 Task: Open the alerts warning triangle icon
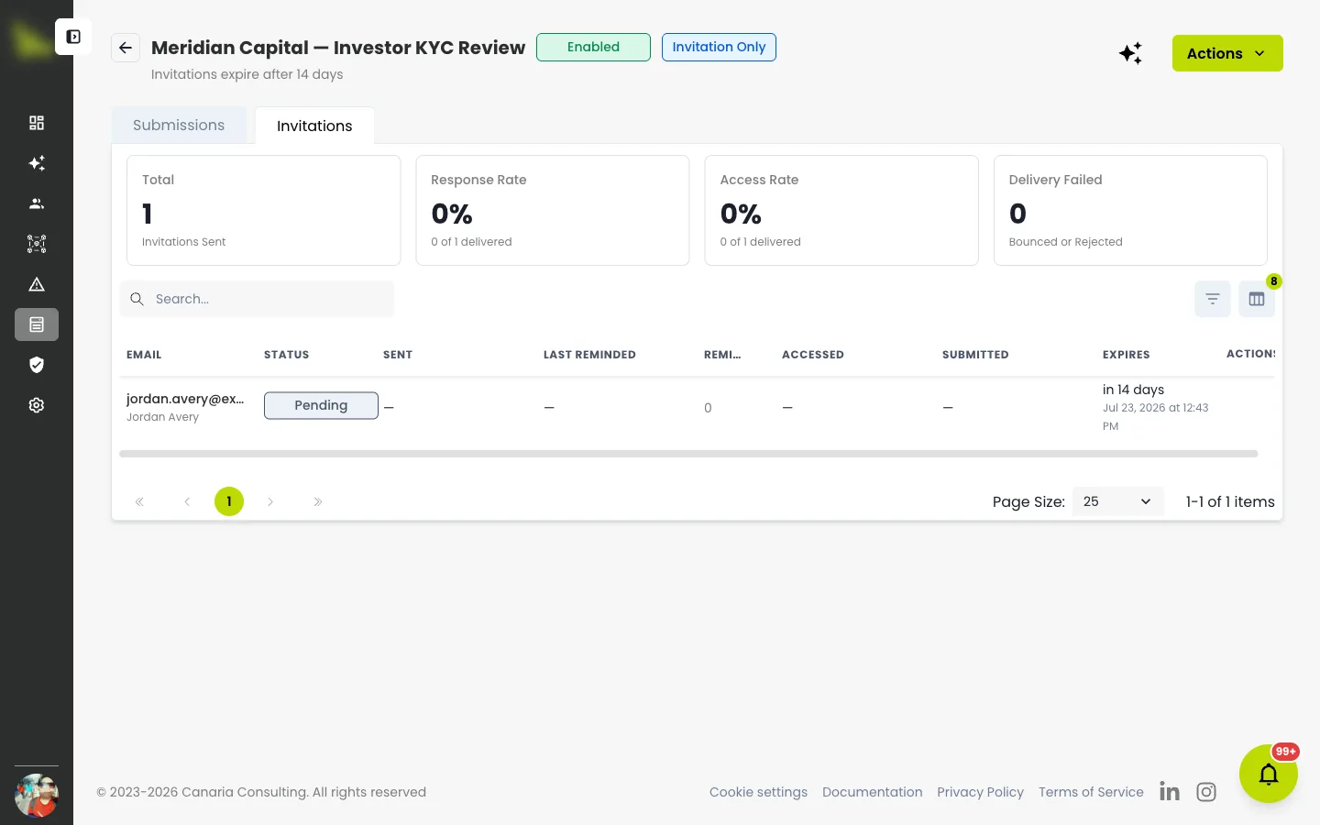(37, 284)
